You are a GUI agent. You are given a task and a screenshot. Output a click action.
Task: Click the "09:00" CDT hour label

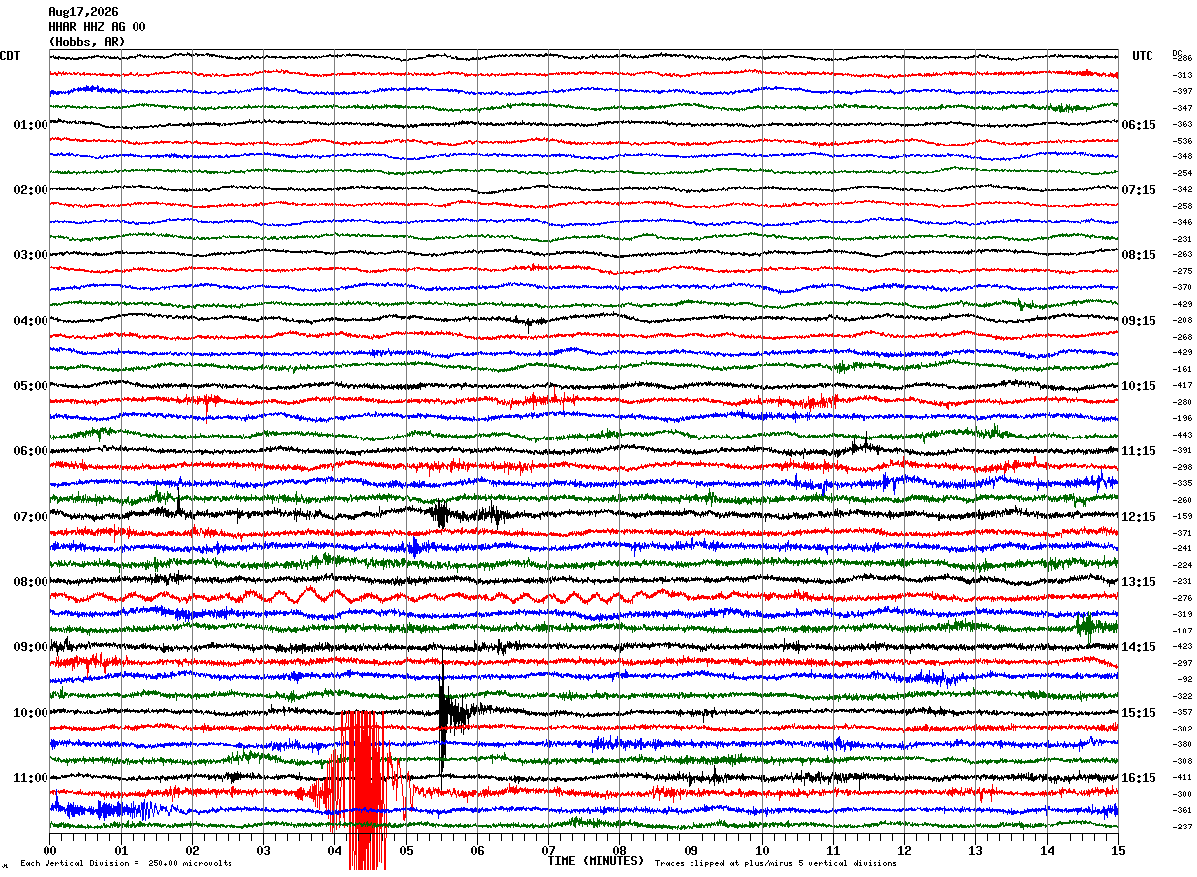coord(31,647)
